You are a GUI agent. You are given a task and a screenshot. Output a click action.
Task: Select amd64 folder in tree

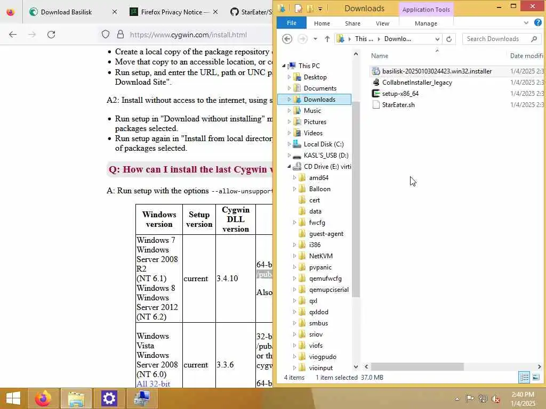(318, 178)
